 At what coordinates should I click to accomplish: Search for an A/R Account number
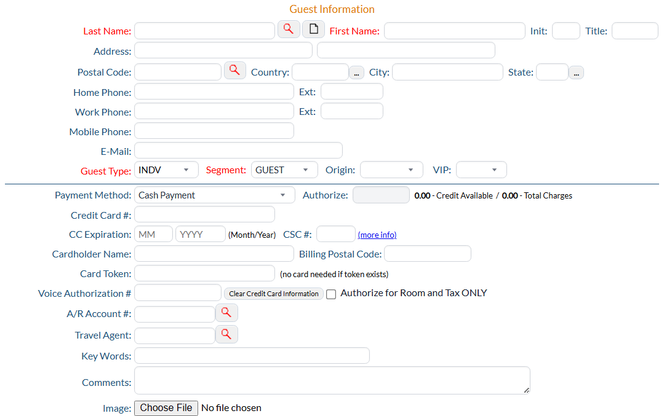pos(226,313)
